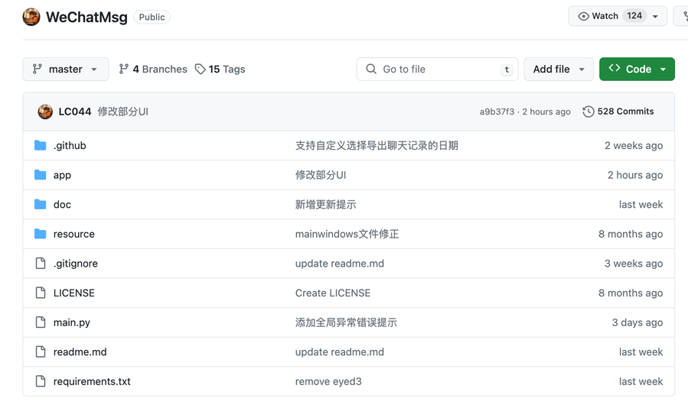Open the 528 Commits history
688x408 pixels.
(618, 112)
